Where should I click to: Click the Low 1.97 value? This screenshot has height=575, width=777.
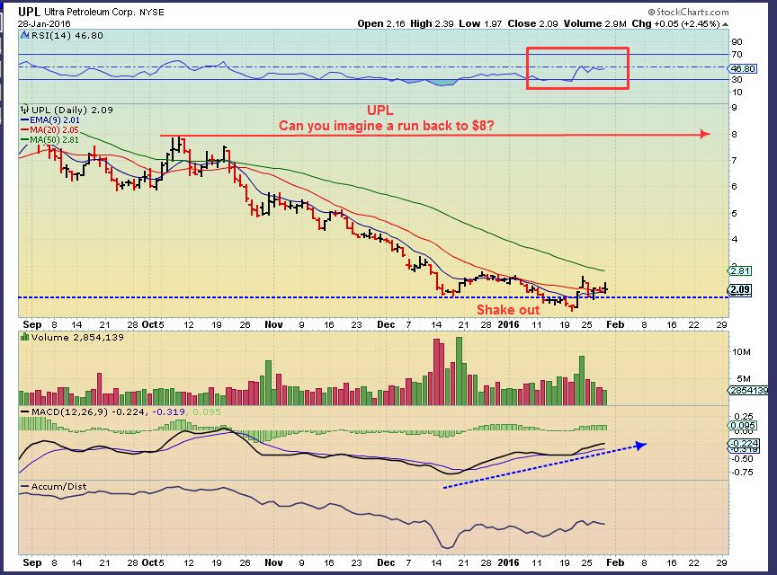click(480, 23)
